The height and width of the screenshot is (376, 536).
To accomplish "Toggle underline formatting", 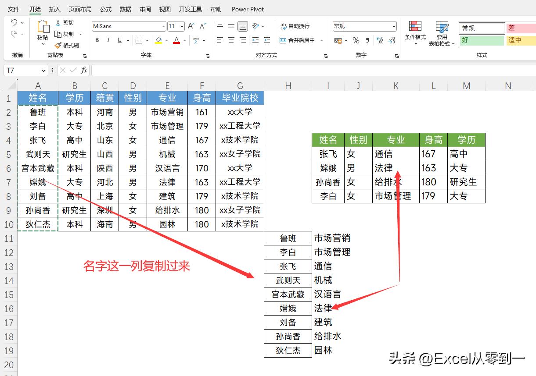I will [119, 40].
